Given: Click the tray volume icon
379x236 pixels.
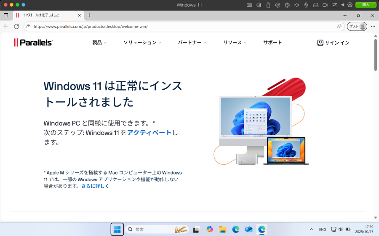Looking at the screenshot, I should [341, 229].
